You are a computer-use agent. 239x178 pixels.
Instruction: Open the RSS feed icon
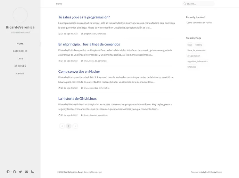pyautogui.click(x=32, y=172)
